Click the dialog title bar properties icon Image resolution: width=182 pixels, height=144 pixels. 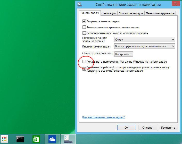click(x=79, y=4)
